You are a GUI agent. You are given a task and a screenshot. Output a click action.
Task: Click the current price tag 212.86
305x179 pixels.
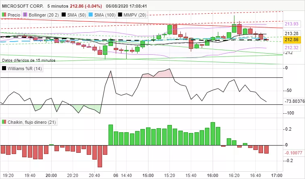292,40
